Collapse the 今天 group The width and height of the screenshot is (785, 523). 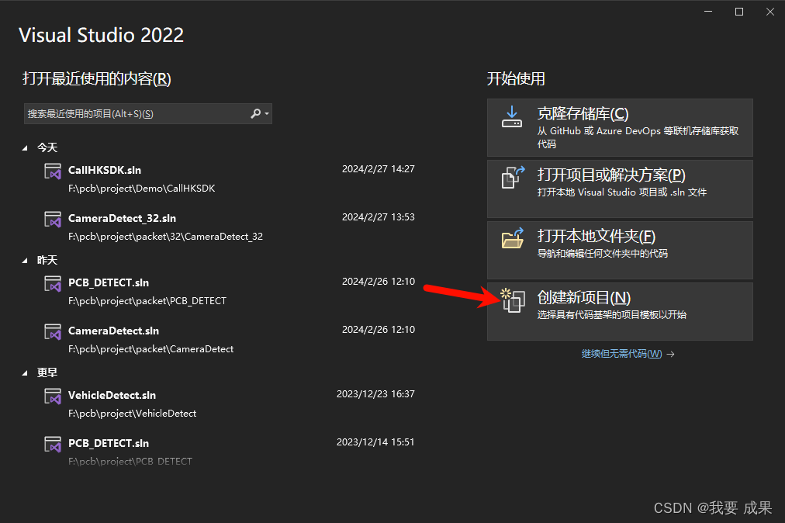[x=26, y=147]
